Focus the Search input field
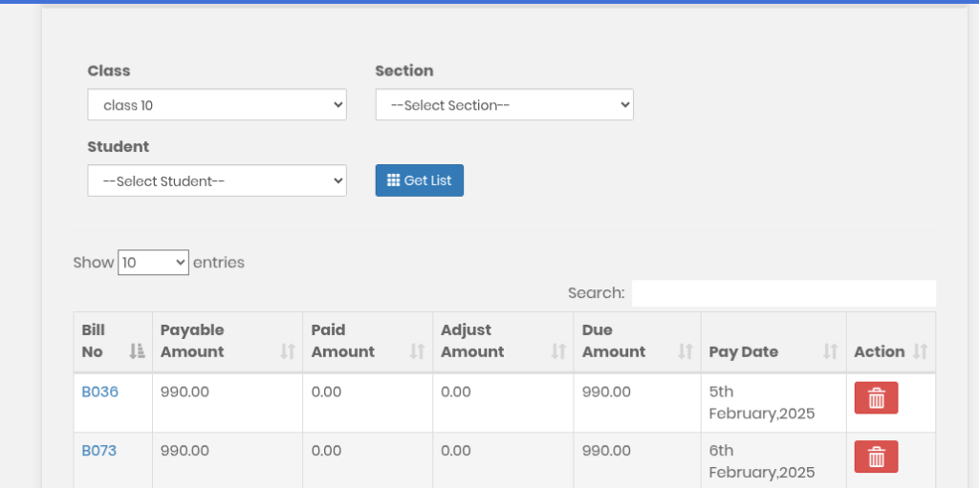The height and width of the screenshot is (488, 979). [x=783, y=293]
